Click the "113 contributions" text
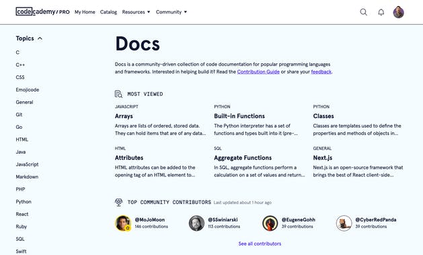The width and height of the screenshot is (423, 255). [224, 227]
